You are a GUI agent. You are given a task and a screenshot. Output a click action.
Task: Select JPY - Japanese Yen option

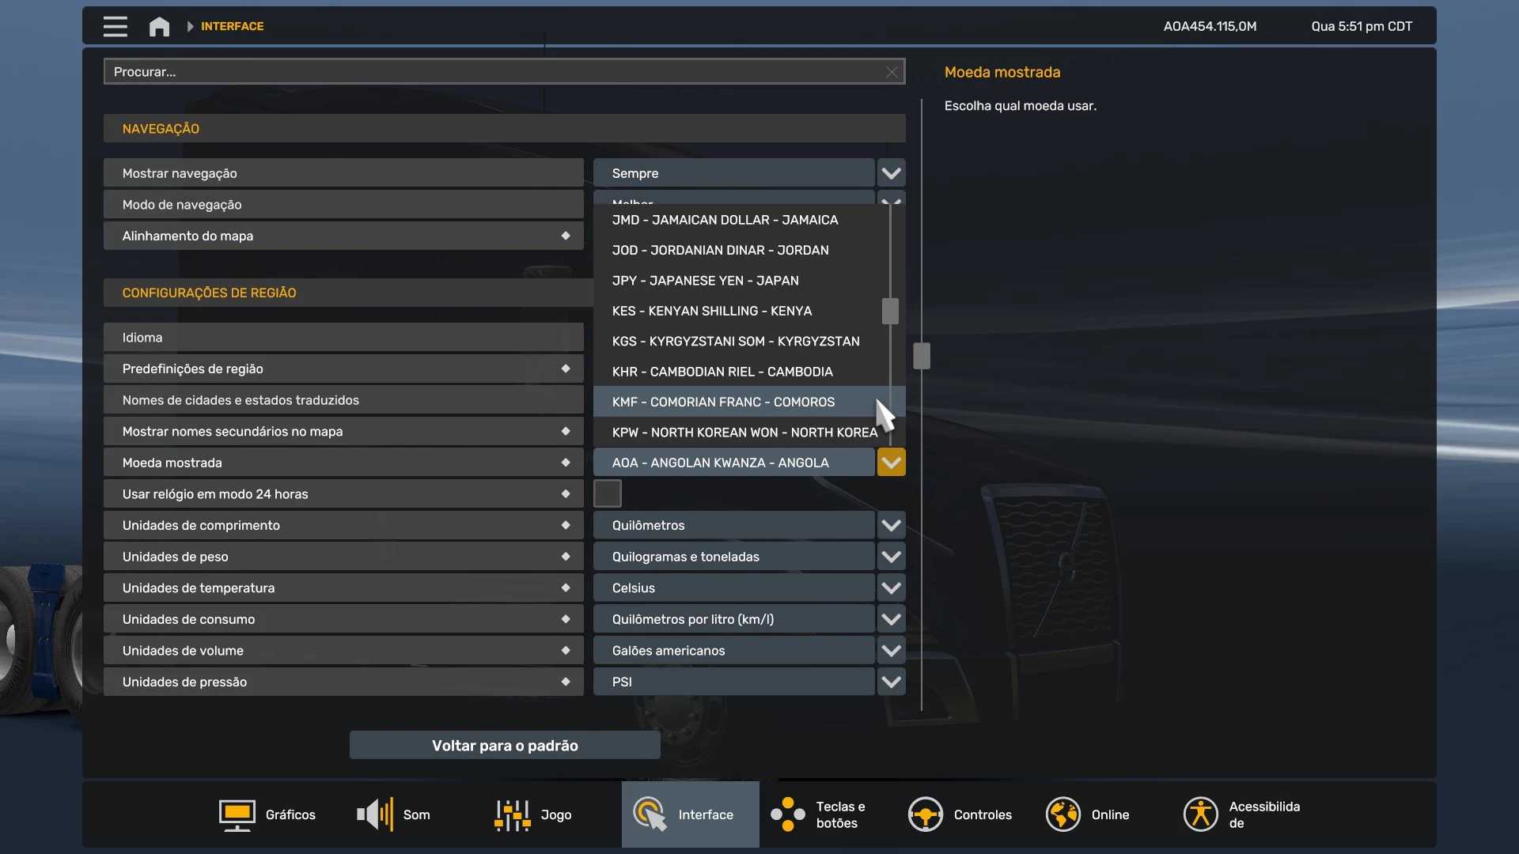click(x=705, y=281)
